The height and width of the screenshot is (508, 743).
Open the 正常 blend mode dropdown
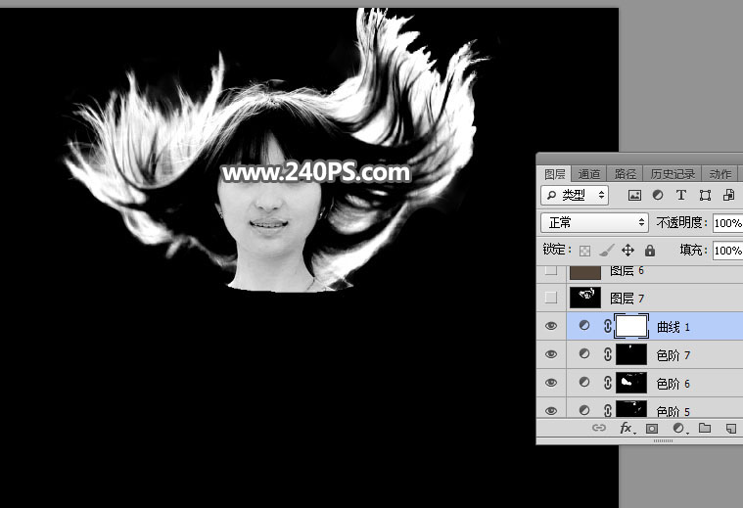(x=594, y=223)
